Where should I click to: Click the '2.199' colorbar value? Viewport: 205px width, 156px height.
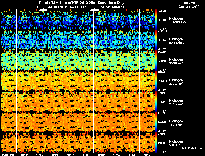161,113
